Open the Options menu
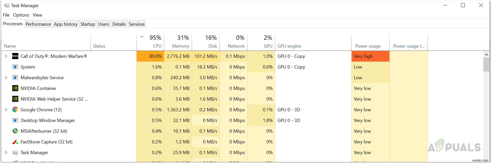This screenshot has width=491, height=163. (x=21, y=15)
